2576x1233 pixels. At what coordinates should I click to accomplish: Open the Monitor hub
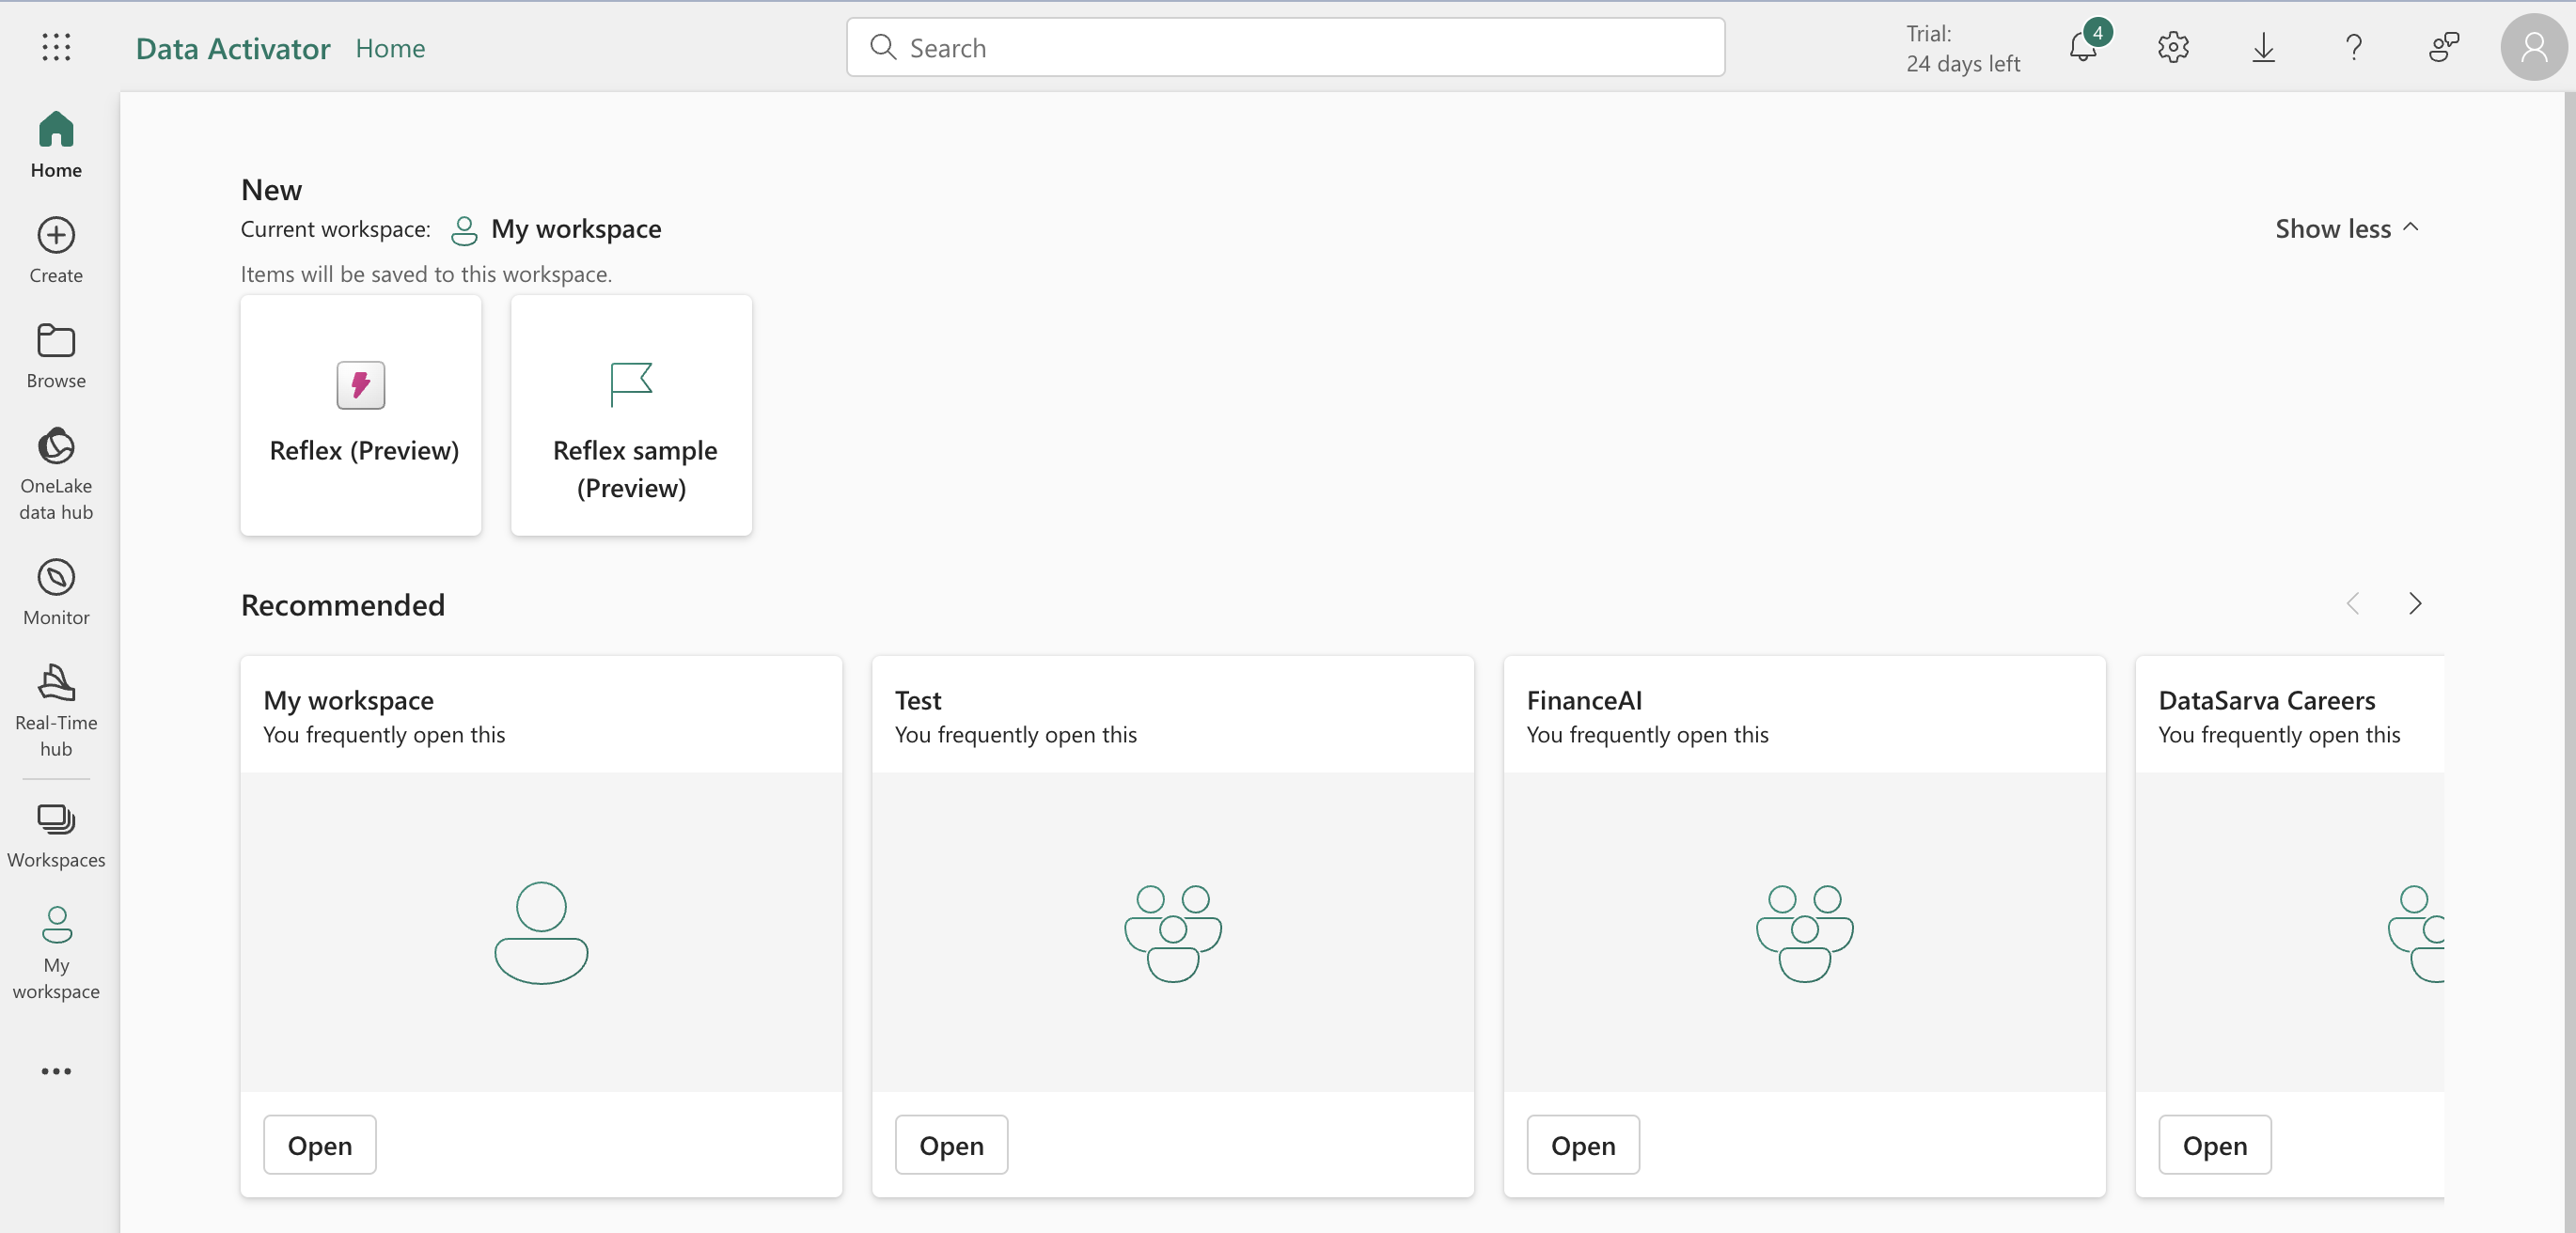tap(56, 593)
